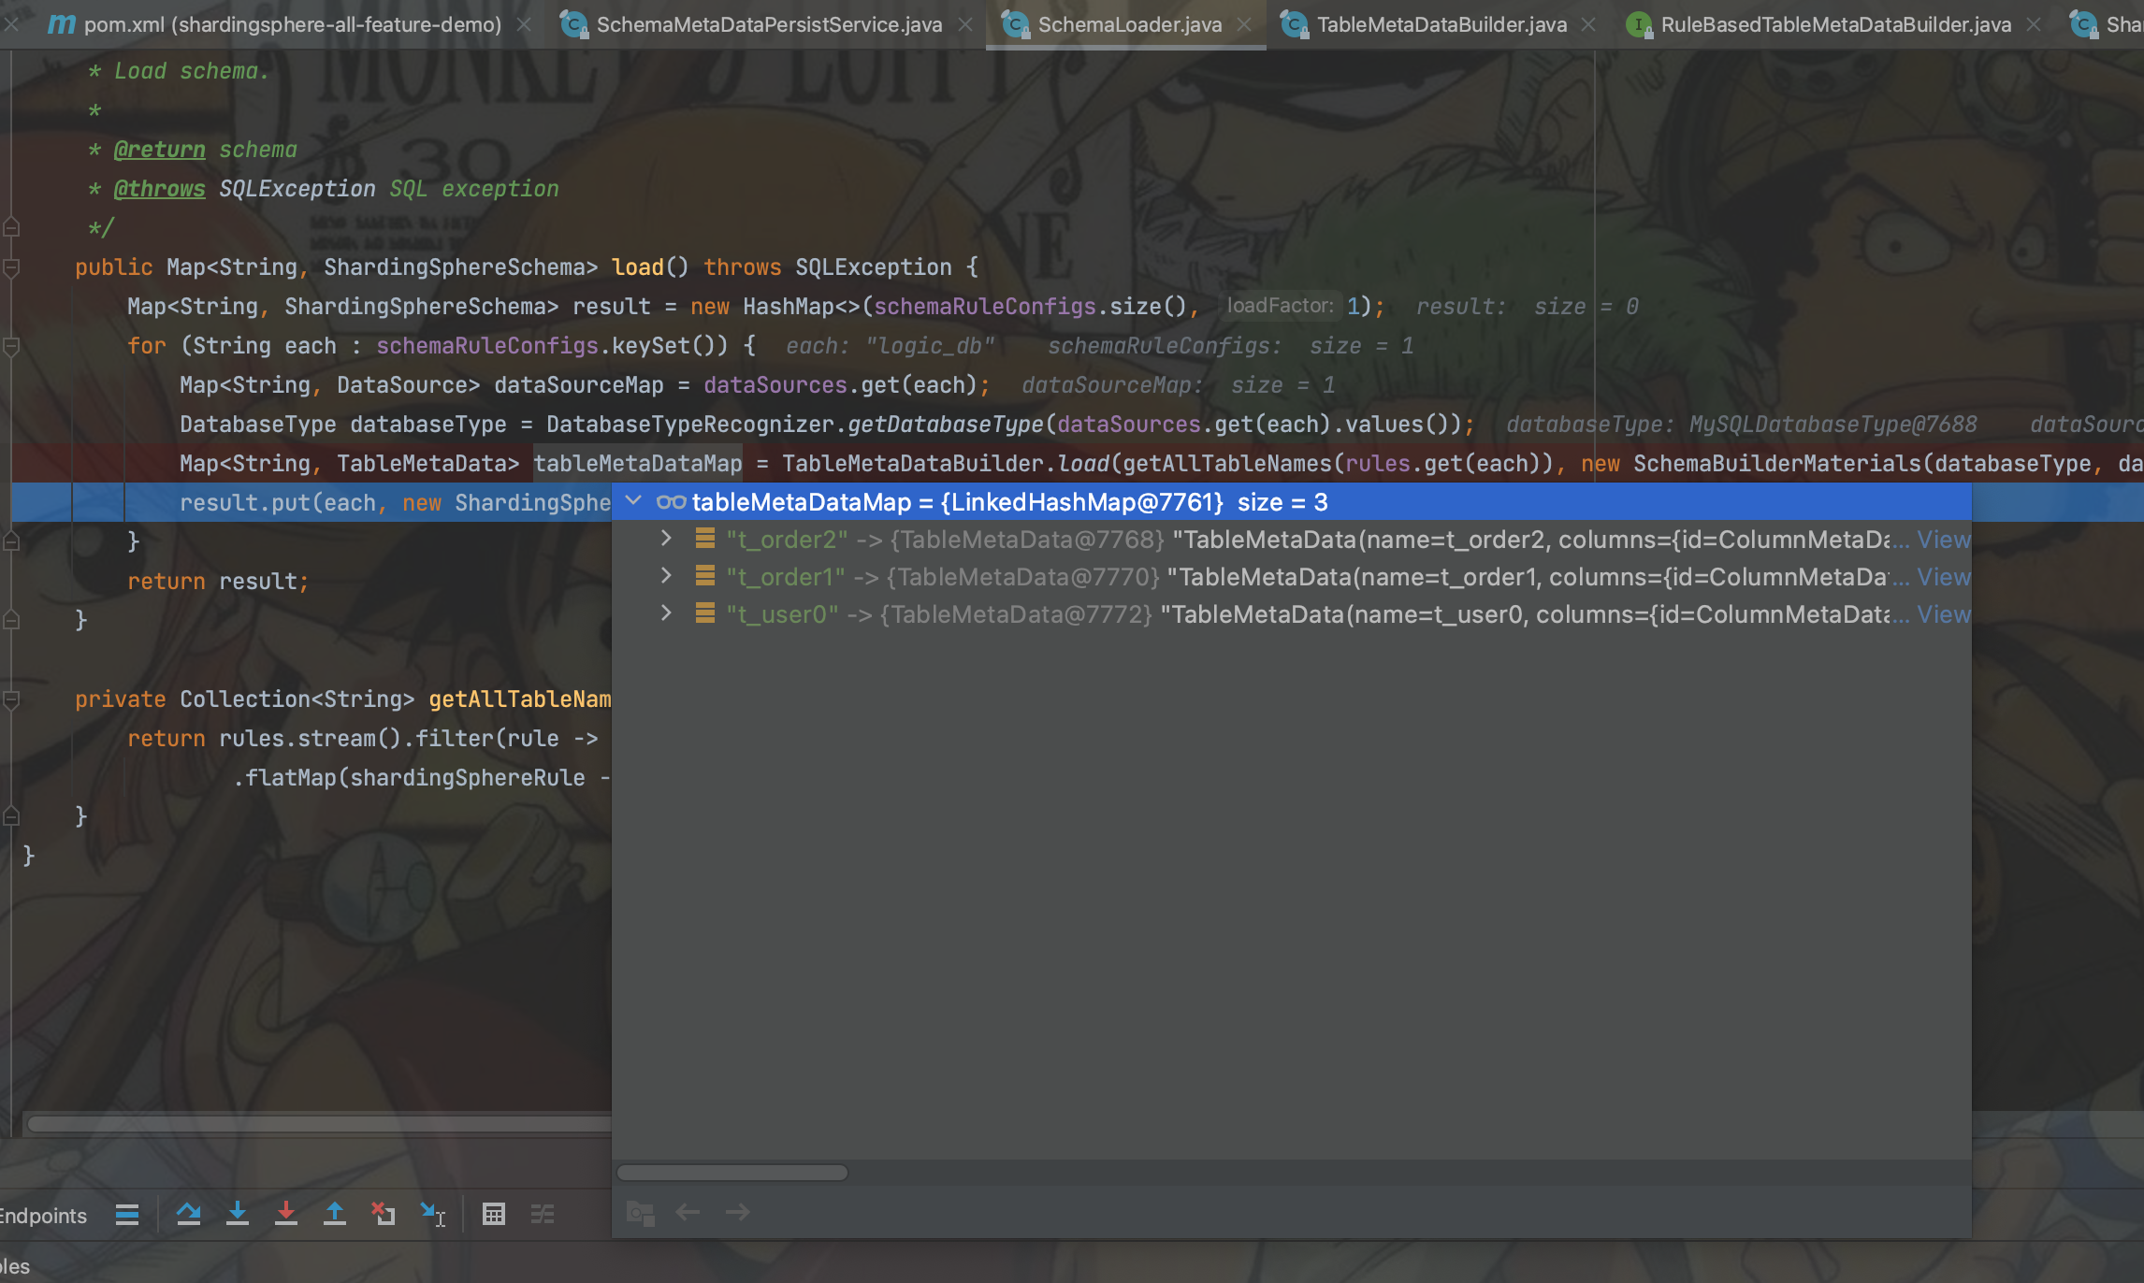Click the red Force Step Into icon
Screen dimensions: 2144x1283
point(286,1214)
